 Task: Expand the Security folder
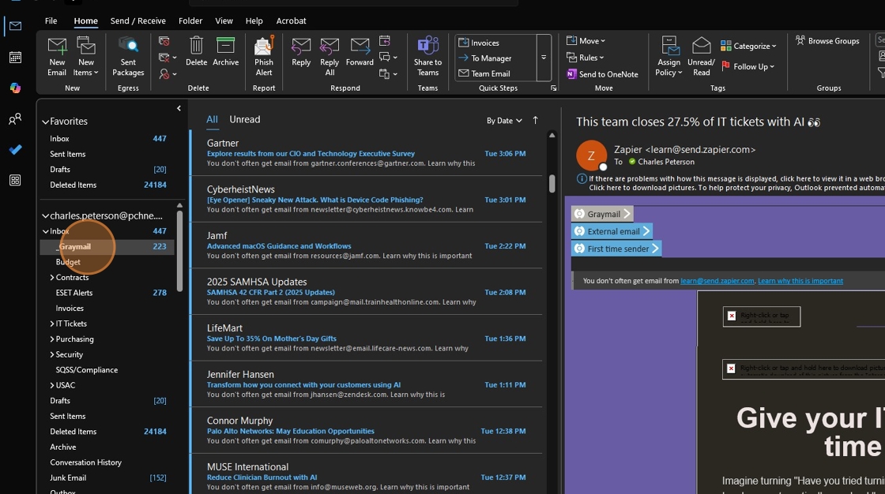(x=52, y=354)
